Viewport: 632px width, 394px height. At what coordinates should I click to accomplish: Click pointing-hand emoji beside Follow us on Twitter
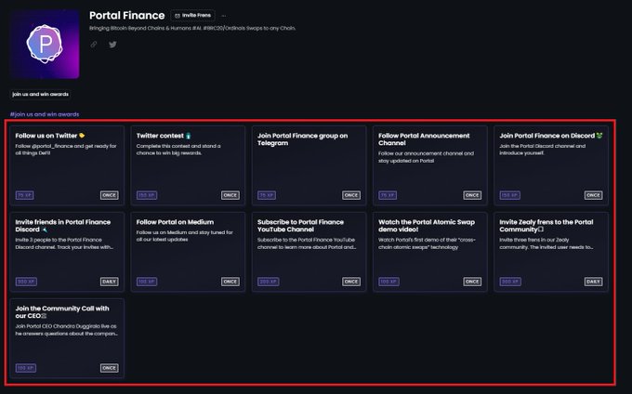coord(82,136)
